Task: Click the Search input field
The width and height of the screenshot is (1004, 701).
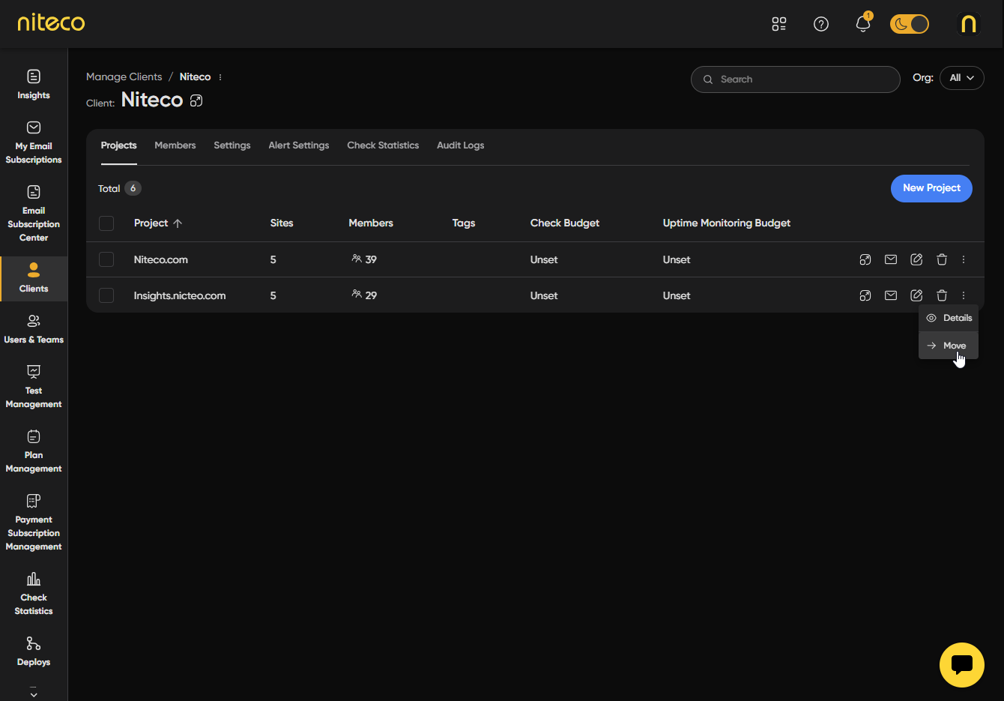Action: (795, 79)
